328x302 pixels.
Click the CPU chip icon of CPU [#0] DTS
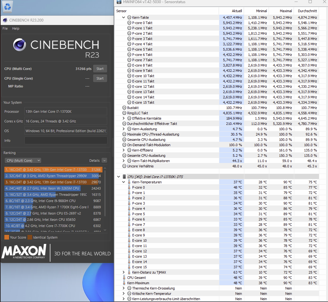click(x=124, y=177)
